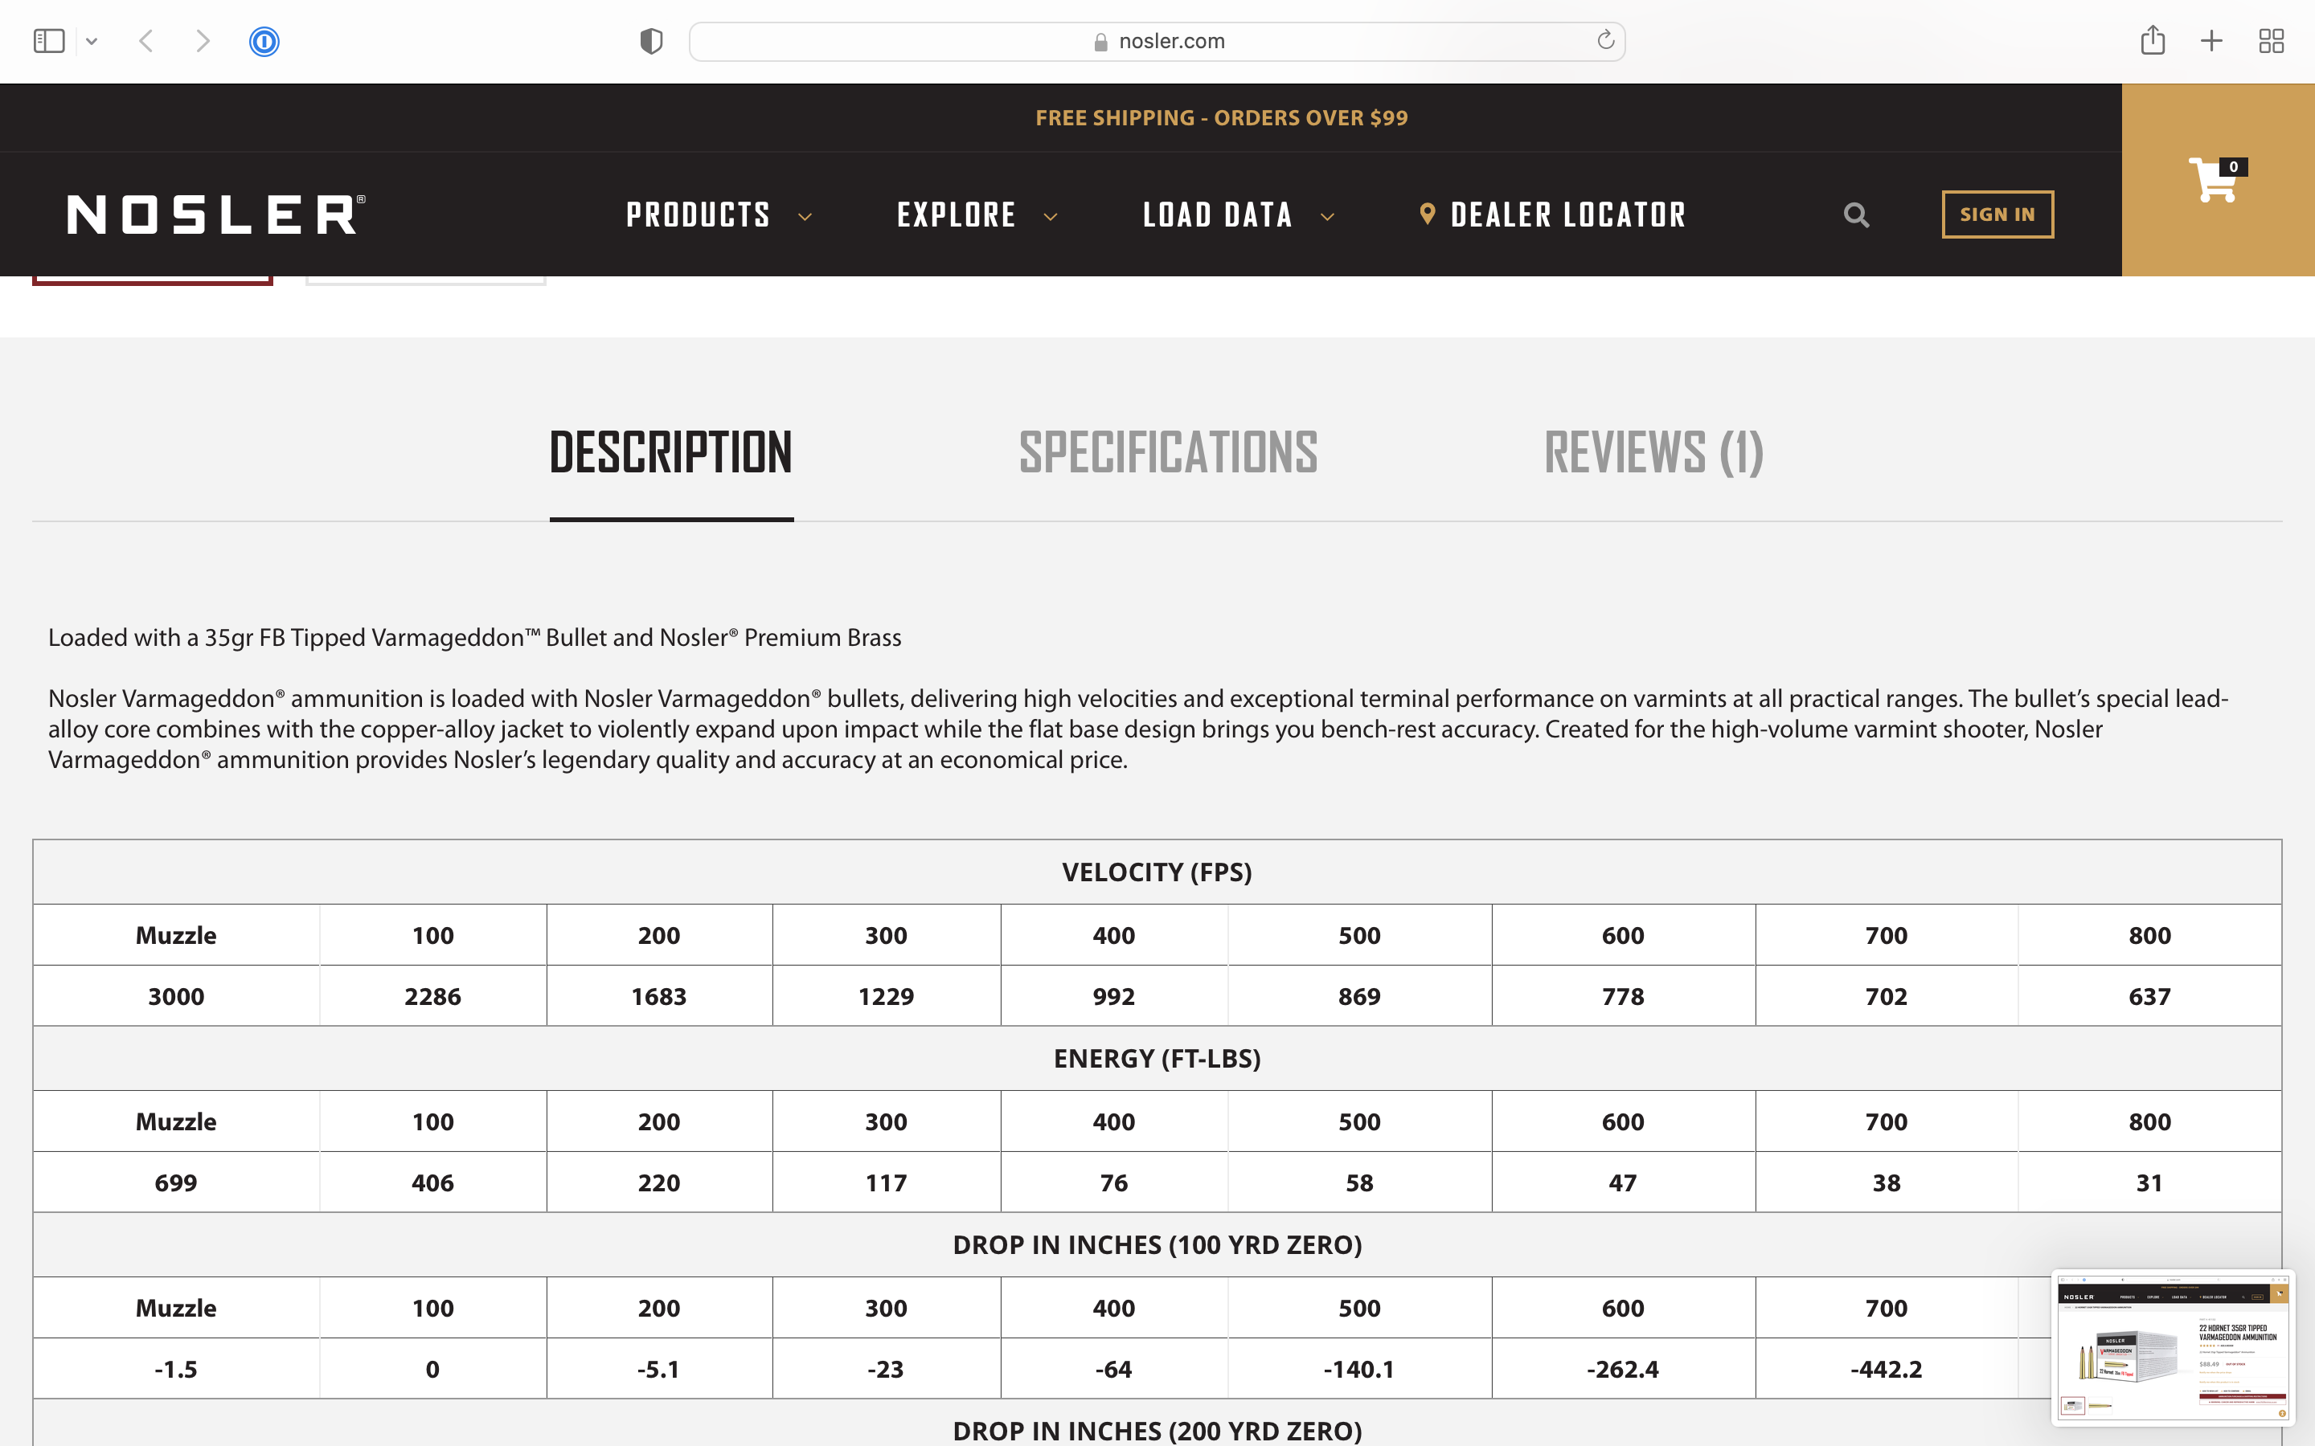Click the drop value -140.1
Viewport: 2315px width, 1446px height.
1359,1370
